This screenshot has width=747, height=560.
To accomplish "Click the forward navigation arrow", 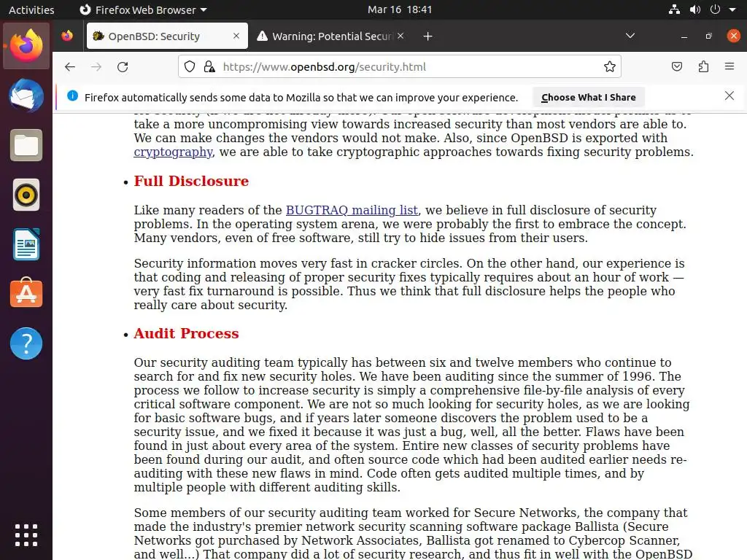I will coord(96,66).
